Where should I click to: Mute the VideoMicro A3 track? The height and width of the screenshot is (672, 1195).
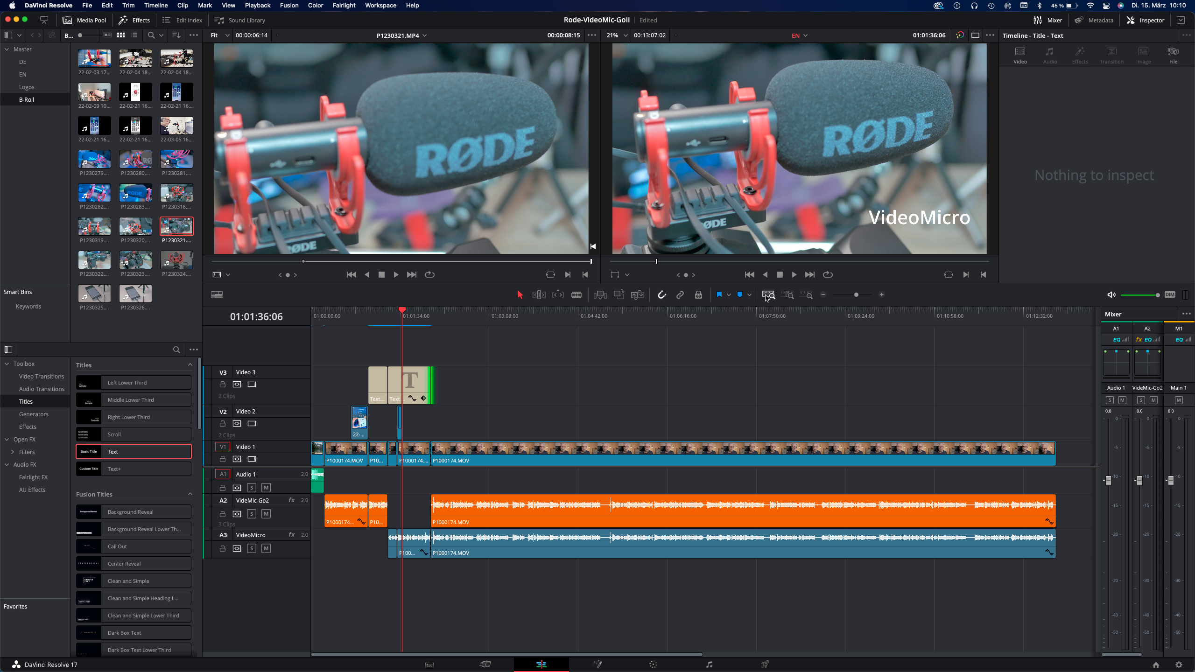tap(266, 548)
